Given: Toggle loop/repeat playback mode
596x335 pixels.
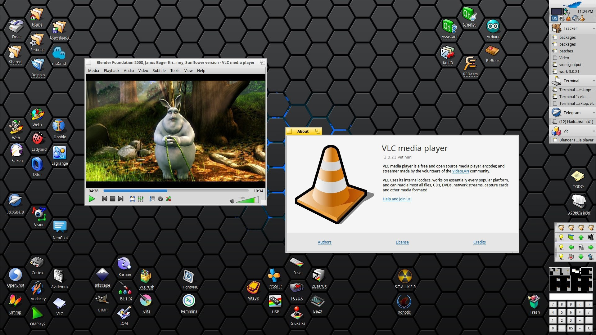Looking at the screenshot, I should click(160, 199).
